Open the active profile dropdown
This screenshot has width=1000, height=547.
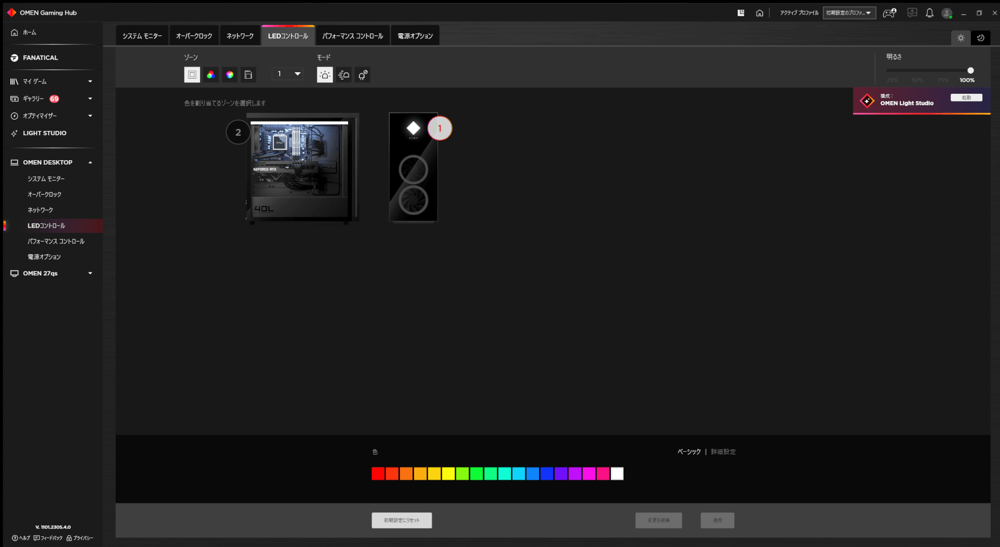849,13
